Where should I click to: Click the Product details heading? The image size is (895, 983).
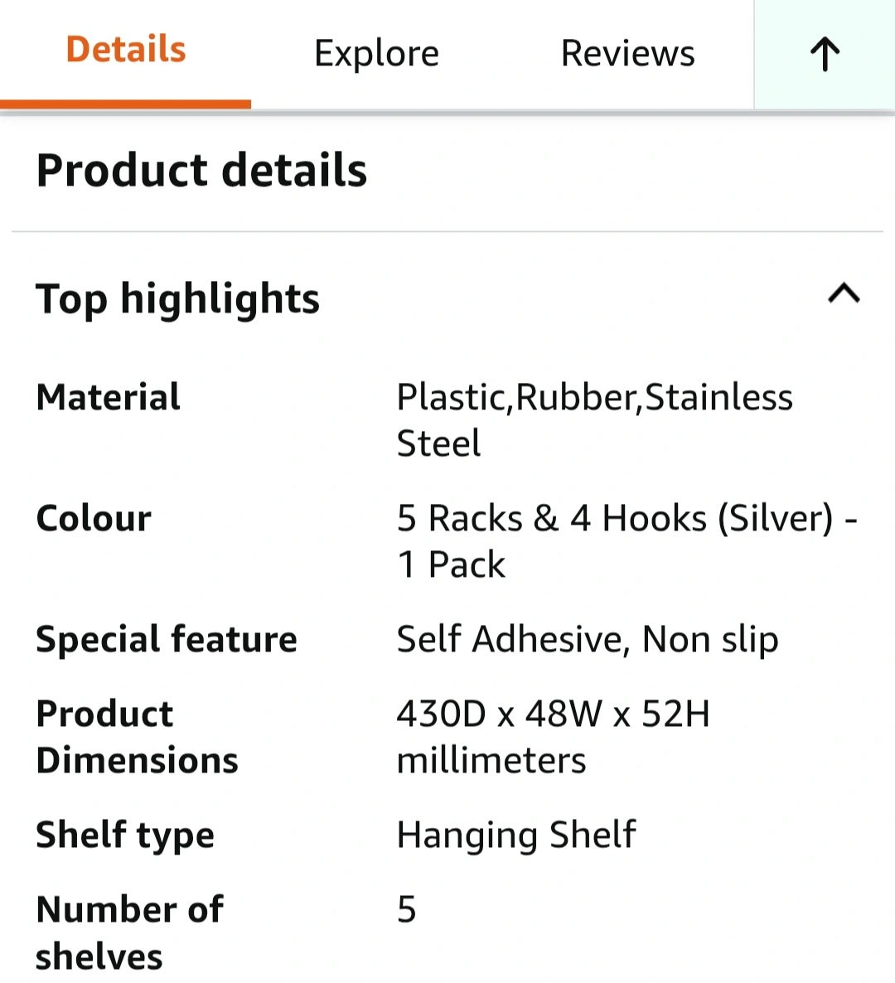(201, 171)
